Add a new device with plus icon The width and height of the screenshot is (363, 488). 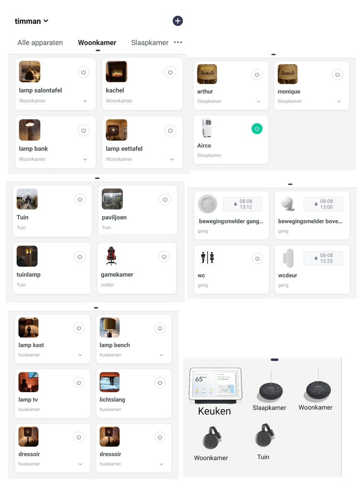pyautogui.click(x=177, y=21)
